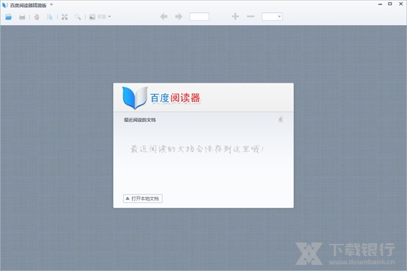Click the 百度阅读器 logo in panel
The height and width of the screenshot is (271, 407).
pyautogui.click(x=161, y=98)
